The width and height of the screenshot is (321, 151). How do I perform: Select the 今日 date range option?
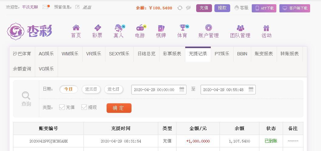(x=69, y=89)
